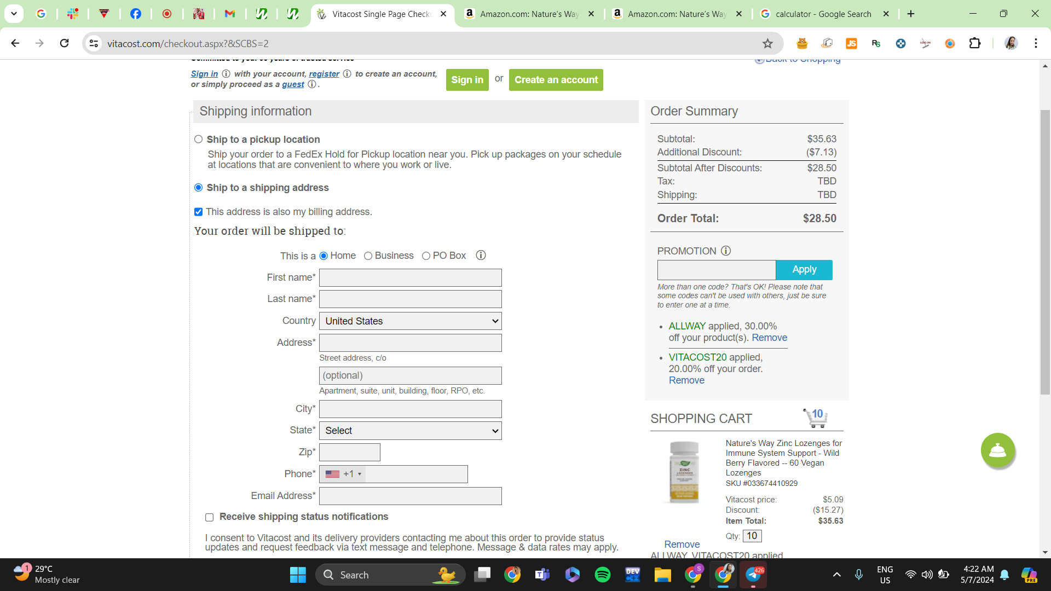This screenshot has height=591, width=1051.
Task: Open the Gmail pinned tab
Action: pyautogui.click(x=230, y=14)
